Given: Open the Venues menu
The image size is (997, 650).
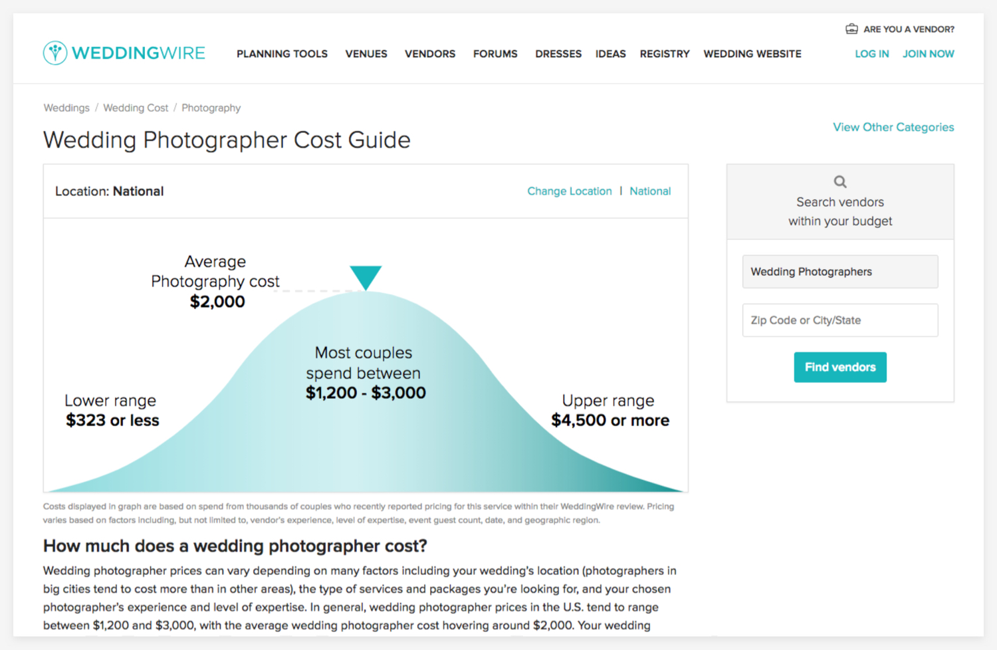Looking at the screenshot, I should tap(366, 54).
